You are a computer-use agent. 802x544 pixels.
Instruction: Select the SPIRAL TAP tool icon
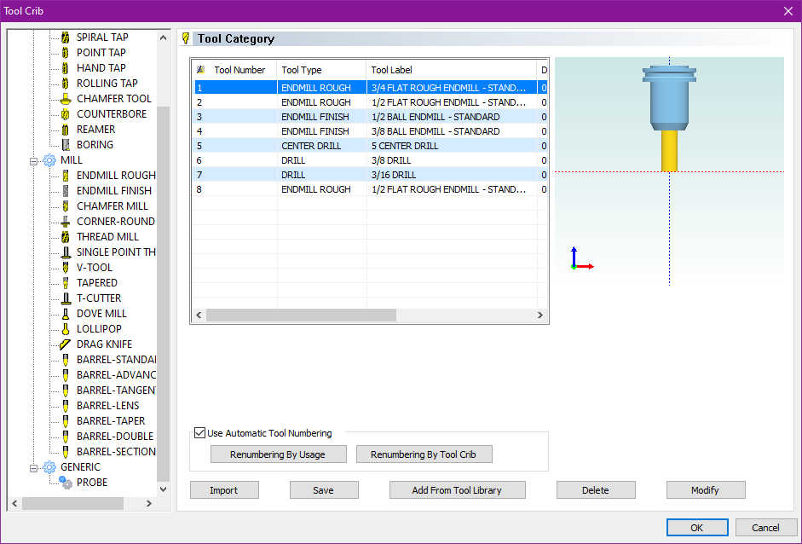(x=66, y=38)
